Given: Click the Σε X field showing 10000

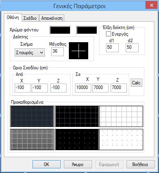Looking at the screenshot, I should point(83,88).
